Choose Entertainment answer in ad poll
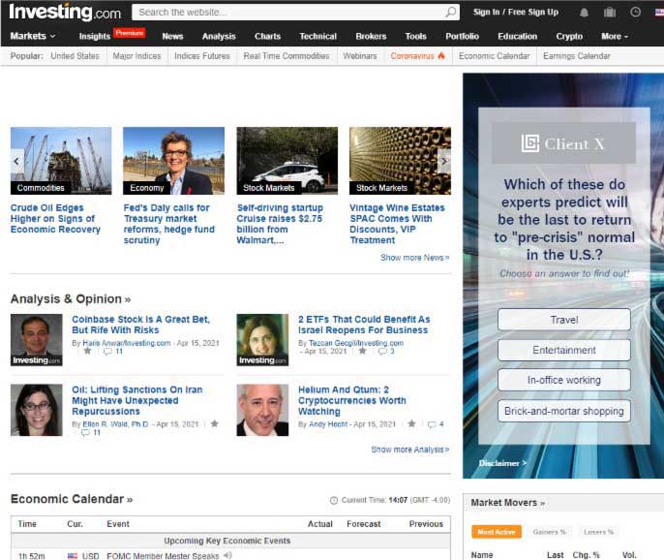 [x=564, y=350]
